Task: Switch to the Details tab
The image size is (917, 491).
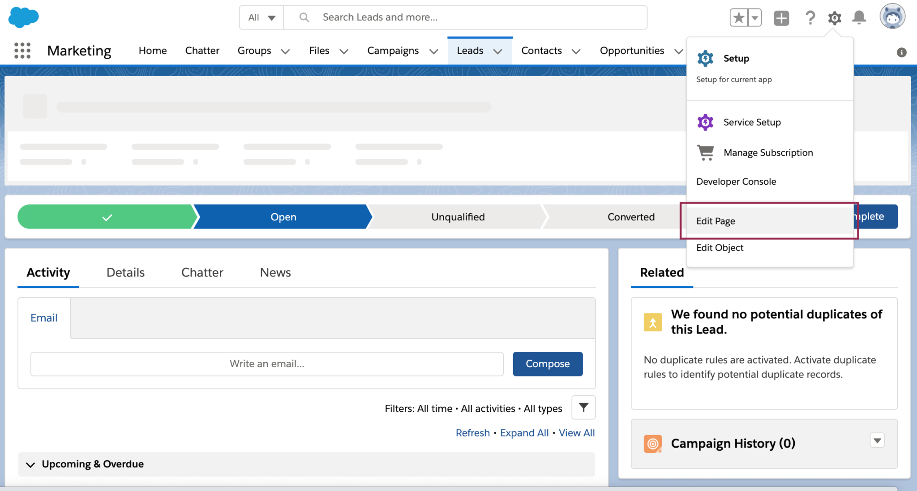Action: click(x=125, y=272)
